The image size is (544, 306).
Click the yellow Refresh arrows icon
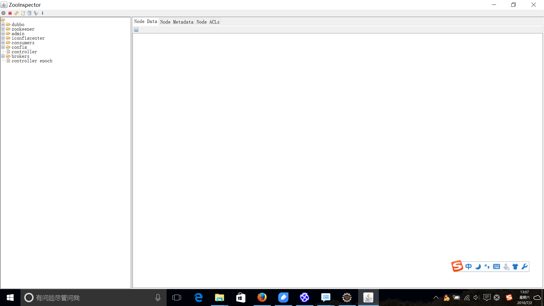coord(16,13)
